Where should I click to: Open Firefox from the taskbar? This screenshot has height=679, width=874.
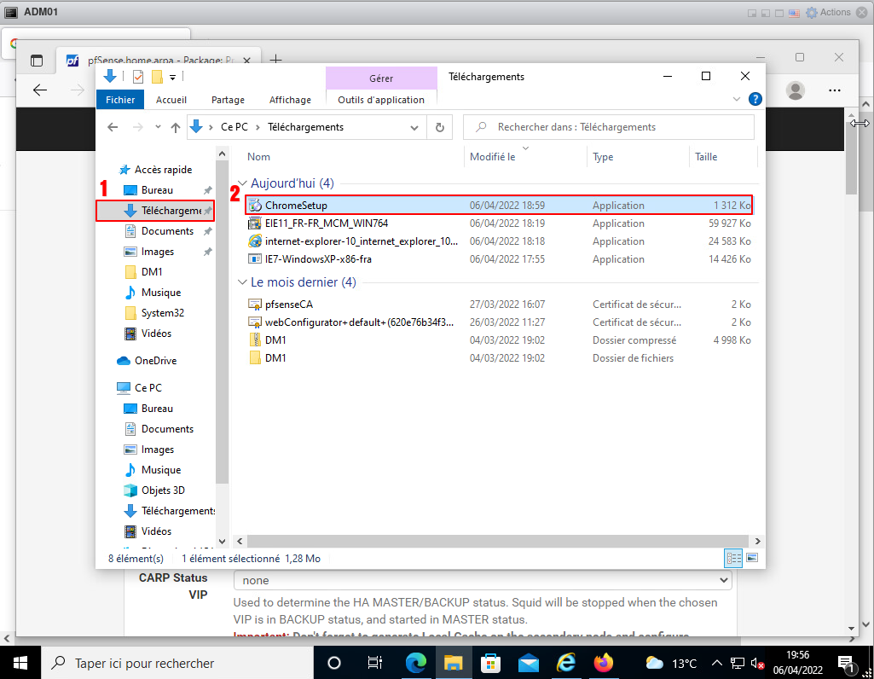[604, 663]
